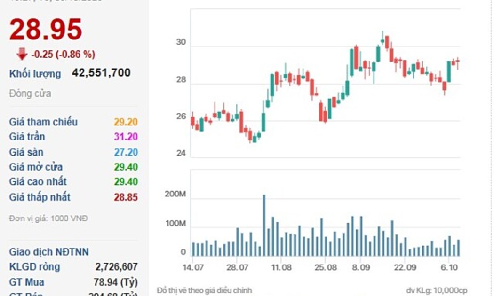This screenshot has height=296, width=494.
Task: Select the Giá tham chiếu row label
Action: click(43, 122)
